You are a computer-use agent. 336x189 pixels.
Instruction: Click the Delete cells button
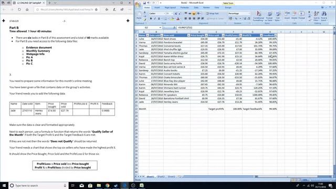294,15
